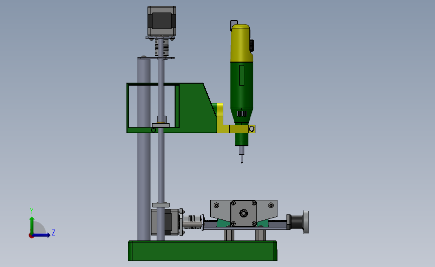Select the top stepper motor on the column
Image resolution: width=435 pixels, height=267 pixels.
point(162,22)
